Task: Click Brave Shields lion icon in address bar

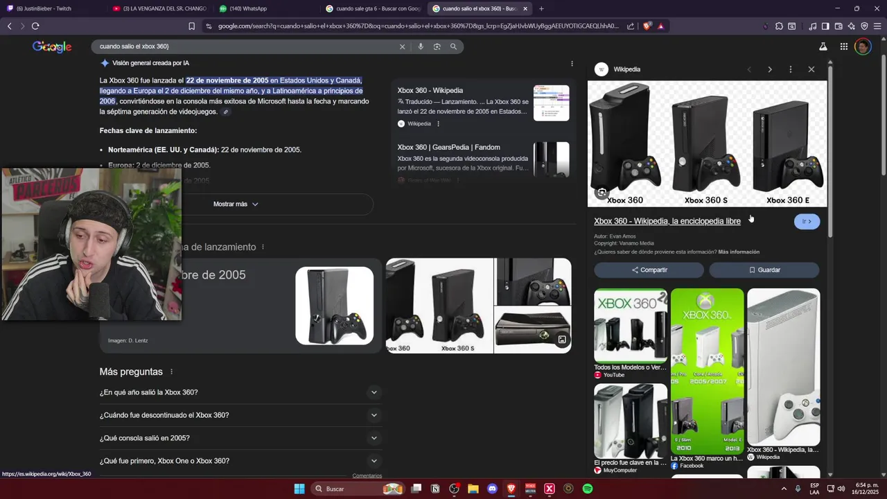Action: pos(647,26)
